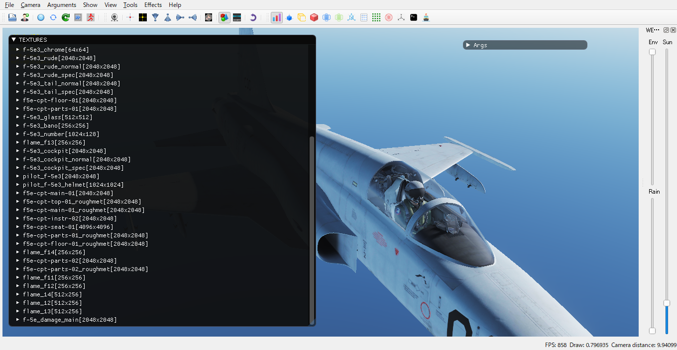Image resolution: width=677 pixels, height=350 pixels.
Task: Open the Arguments menu
Action: point(62,5)
